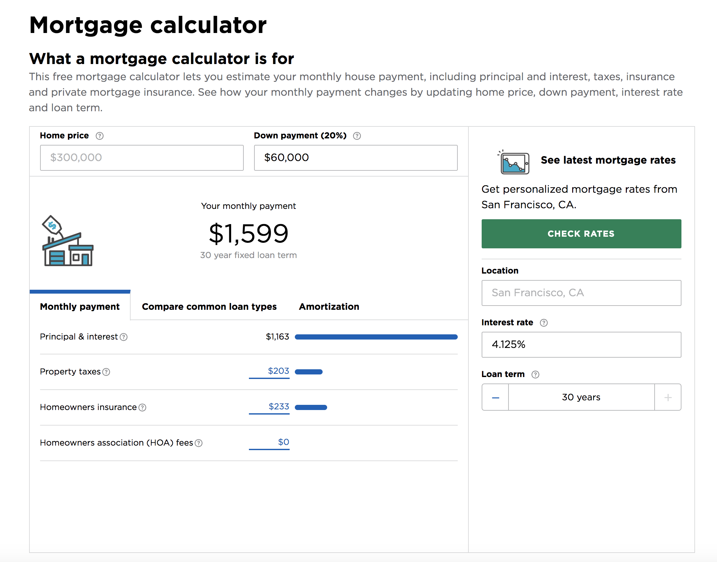Switch to Compare common loan types tab
The image size is (717, 562).
tap(209, 307)
